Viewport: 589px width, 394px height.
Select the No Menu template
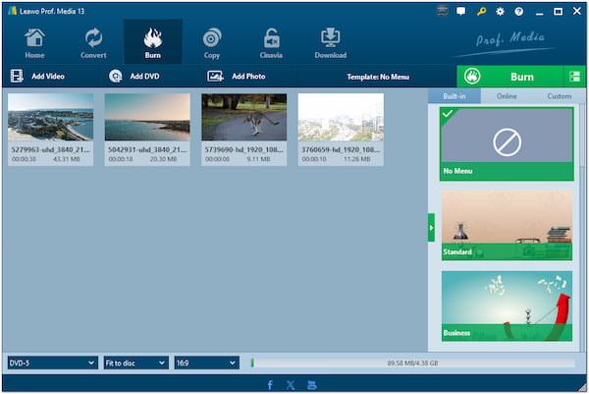tap(506, 143)
